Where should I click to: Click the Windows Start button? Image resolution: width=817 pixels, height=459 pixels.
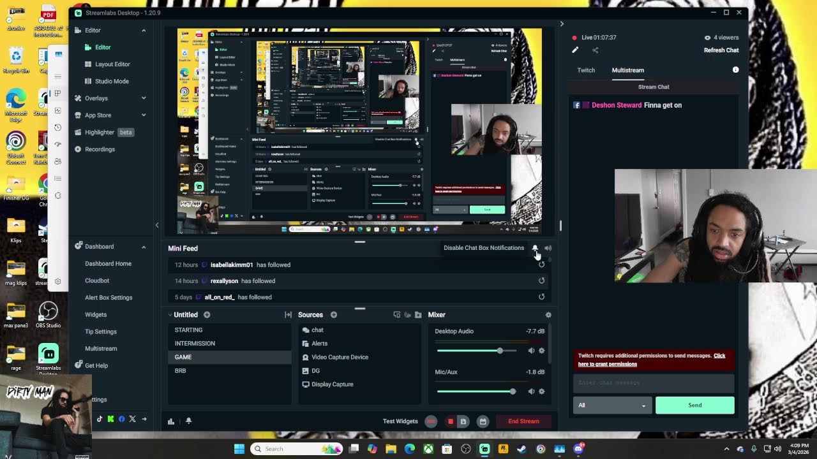239,449
